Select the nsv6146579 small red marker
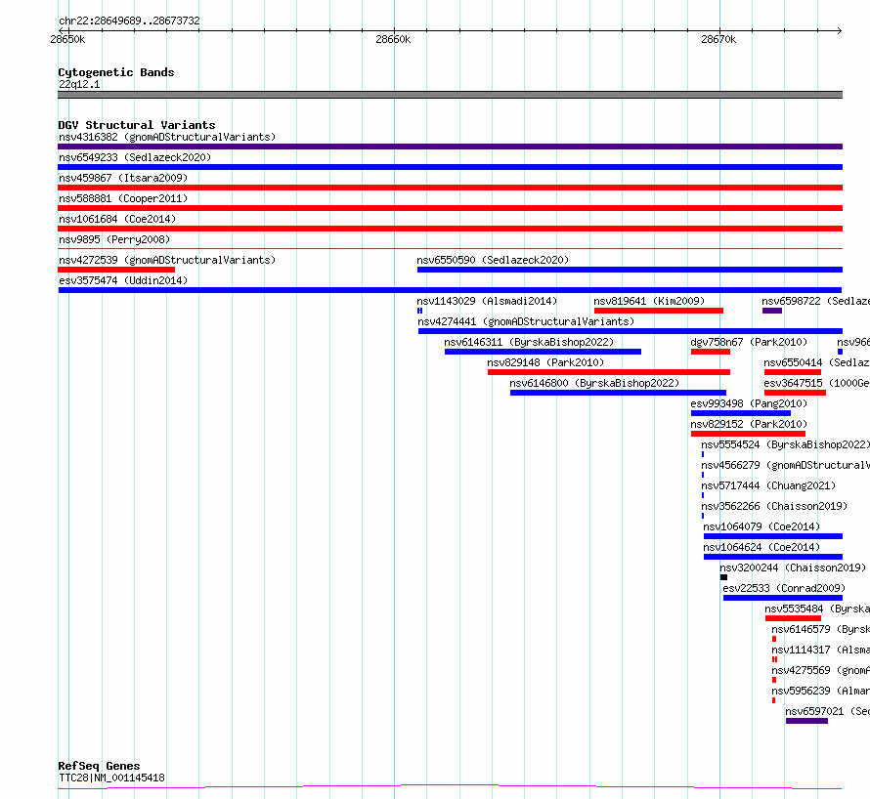The width and height of the screenshot is (870, 799). coord(774,639)
